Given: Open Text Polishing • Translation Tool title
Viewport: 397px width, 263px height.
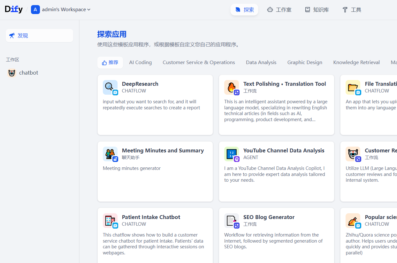Looking at the screenshot, I should point(285,84).
